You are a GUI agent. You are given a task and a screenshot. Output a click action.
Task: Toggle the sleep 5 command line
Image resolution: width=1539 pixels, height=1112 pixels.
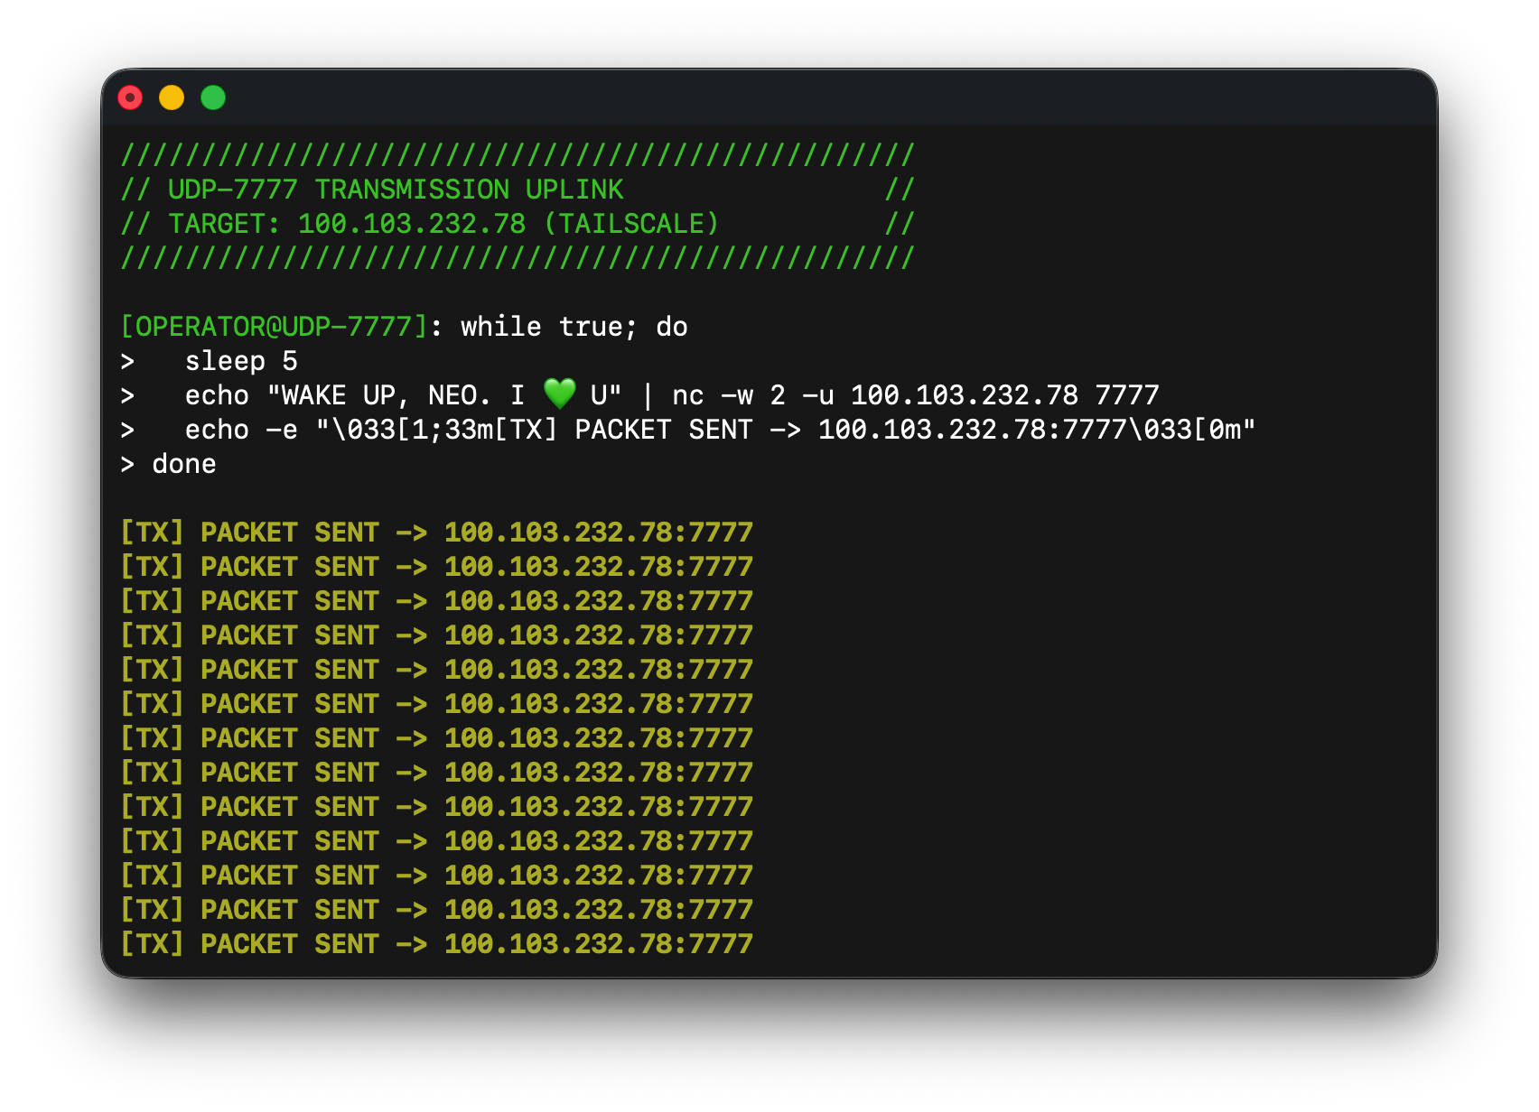(240, 360)
